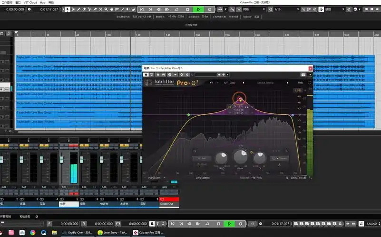Click the green Play button in top transport

tap(199, 9)
